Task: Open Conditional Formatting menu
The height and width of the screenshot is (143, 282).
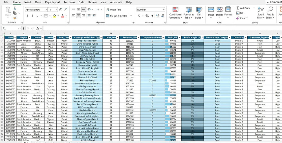Action: coord(175,13)
